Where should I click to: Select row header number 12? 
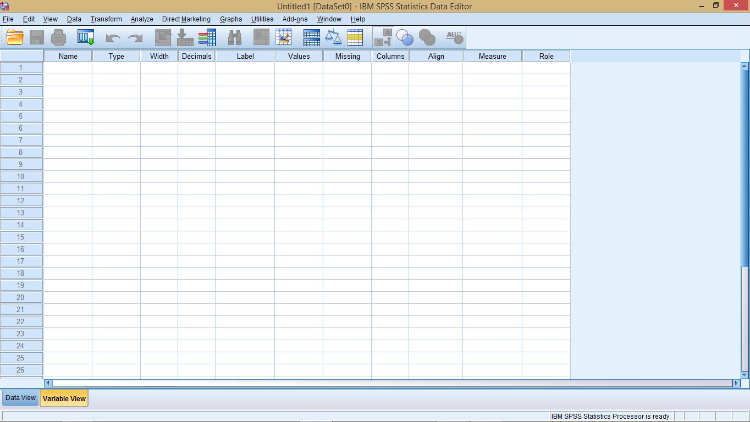click(x=21, y=201)
